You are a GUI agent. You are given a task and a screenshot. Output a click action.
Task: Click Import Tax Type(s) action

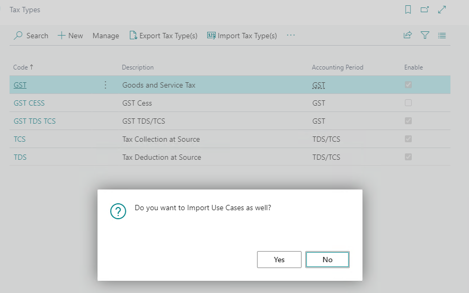tap(242, 36)
